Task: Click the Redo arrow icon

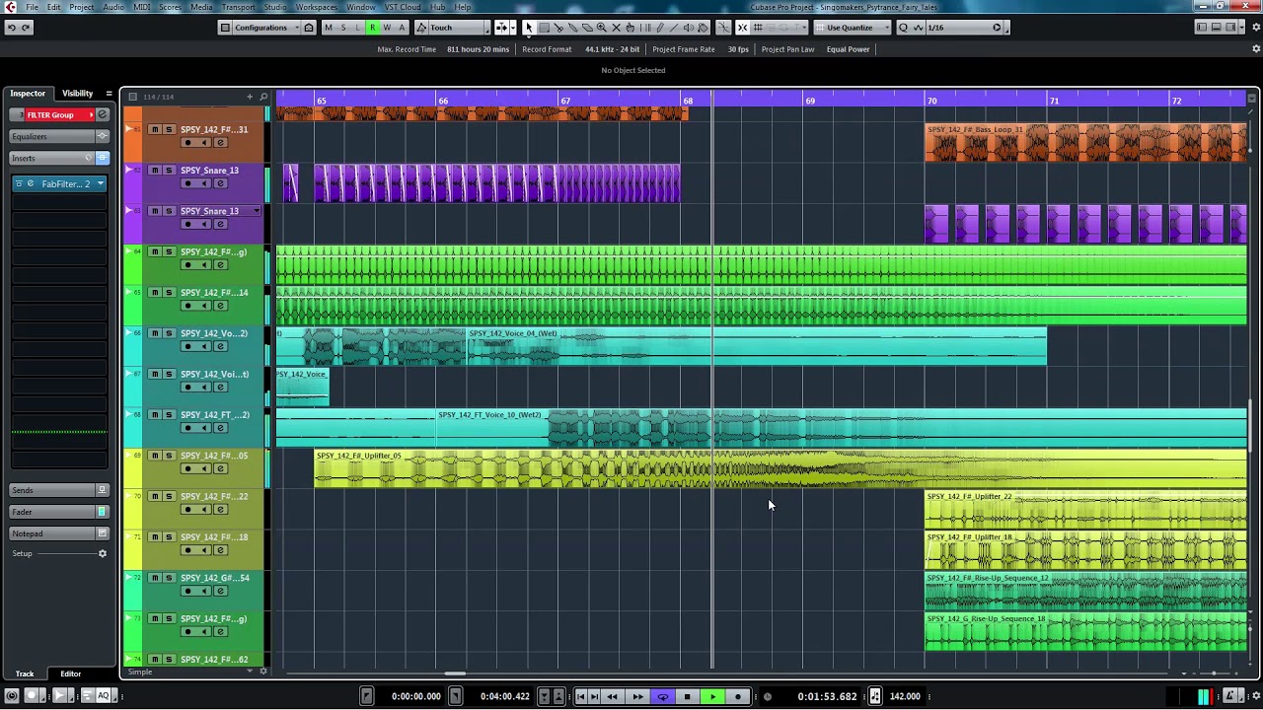Action: 26,28
